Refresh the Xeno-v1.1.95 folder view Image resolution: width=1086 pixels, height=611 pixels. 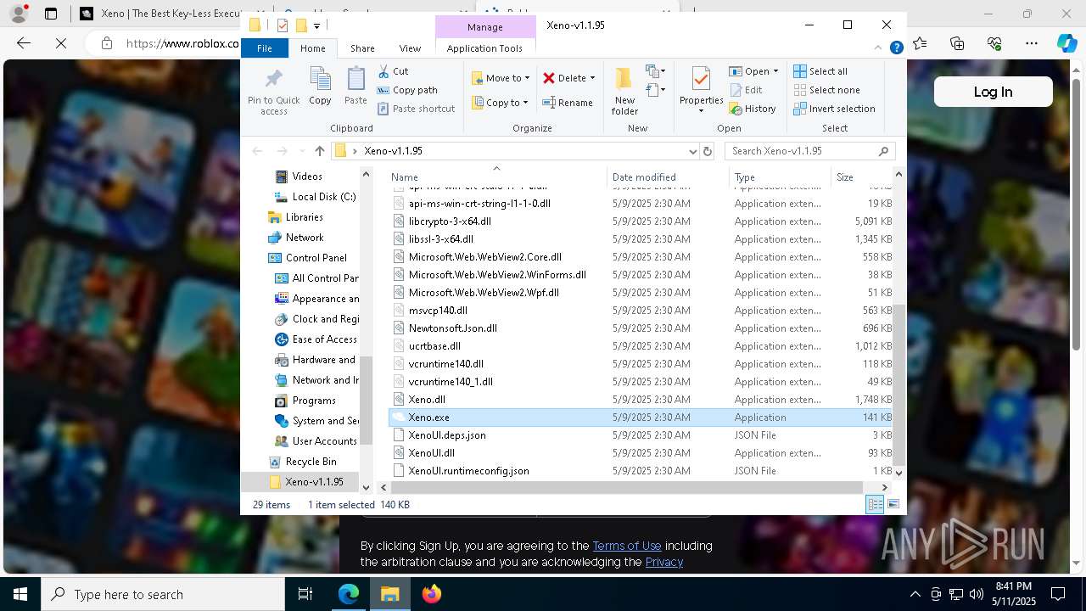pyautogui.click(x=708, y=151)
